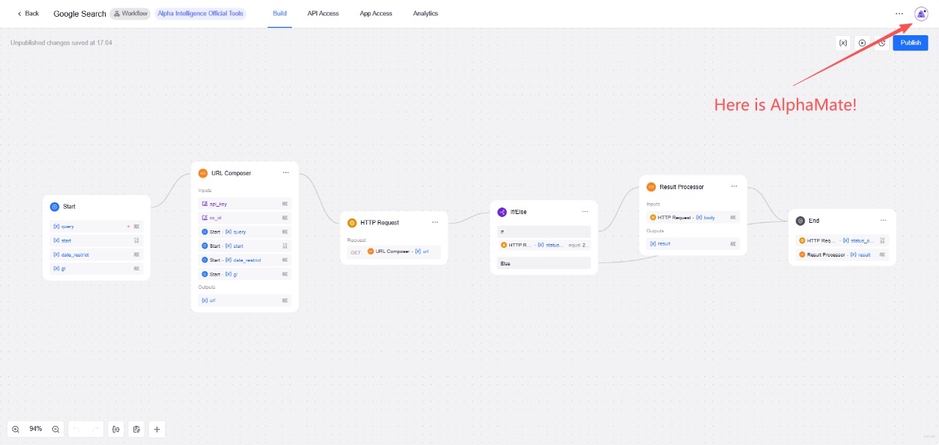Click the HTTP Request node icon
The height and width of the screenshot is (445, 939).
click(352, 223)
